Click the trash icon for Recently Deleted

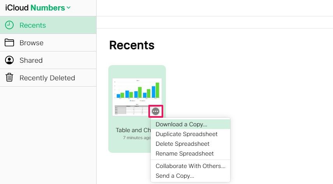[x=9, y=78]
